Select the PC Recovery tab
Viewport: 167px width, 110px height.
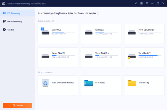[x=17, y=13]
